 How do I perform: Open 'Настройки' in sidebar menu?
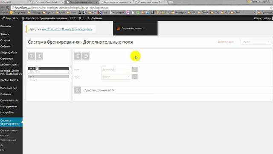tap(7, 113)
